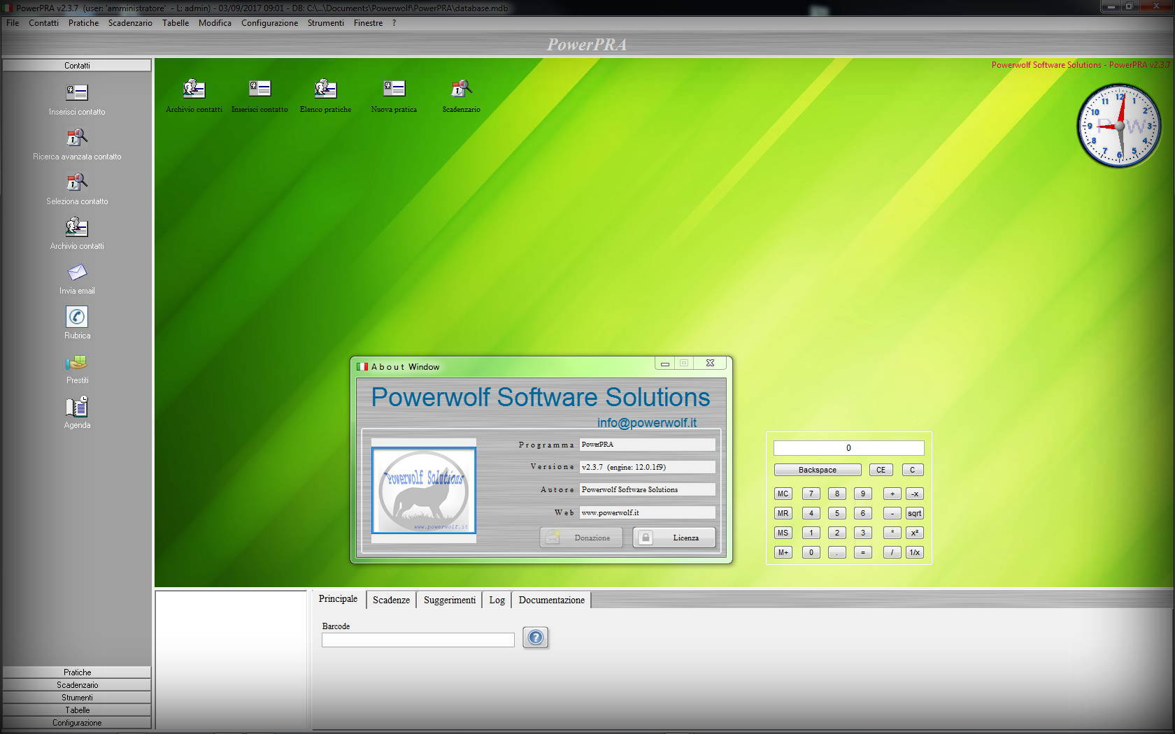
Task: Click the calculator CE button
Action: pos(881,470)
